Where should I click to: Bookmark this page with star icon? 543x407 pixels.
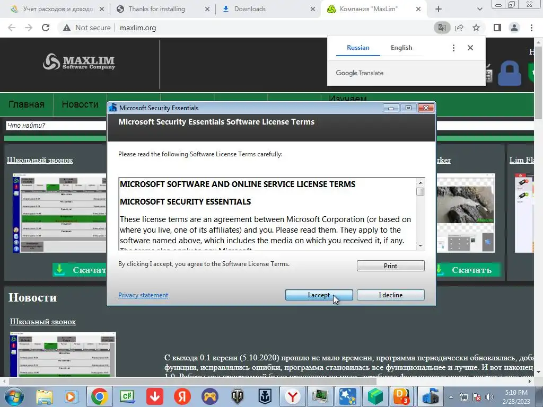tap(476, 28)
